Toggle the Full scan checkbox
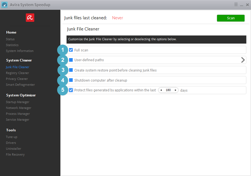 tap(71, 50)
